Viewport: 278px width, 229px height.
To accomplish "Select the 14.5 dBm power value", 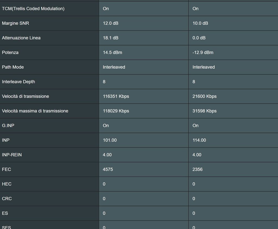I will (112, 52).
